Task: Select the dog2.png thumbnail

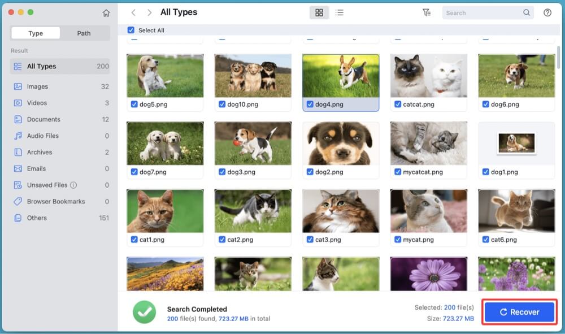Action: [x=341, y=144]
